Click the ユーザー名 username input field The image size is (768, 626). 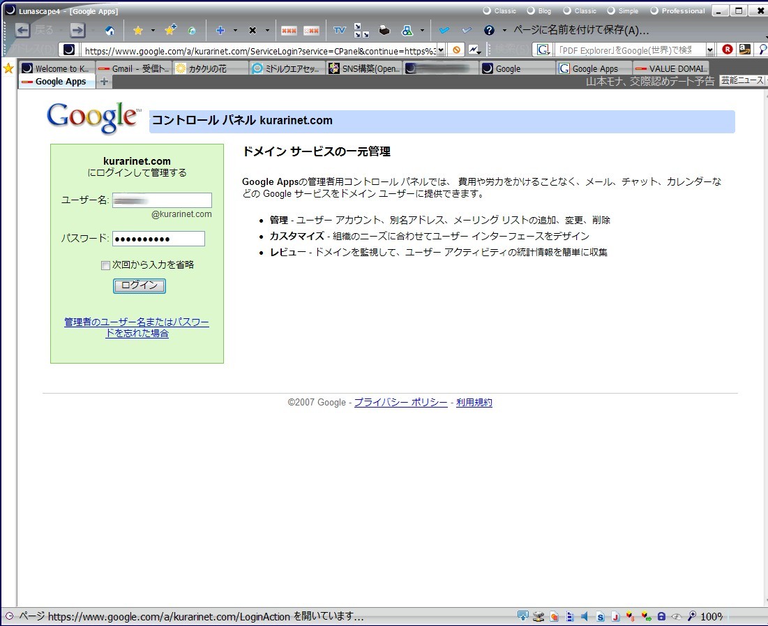162,200
